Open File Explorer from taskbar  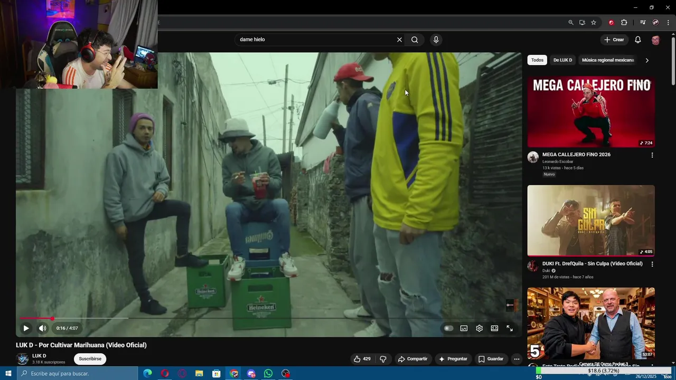(x=199, y=374)
